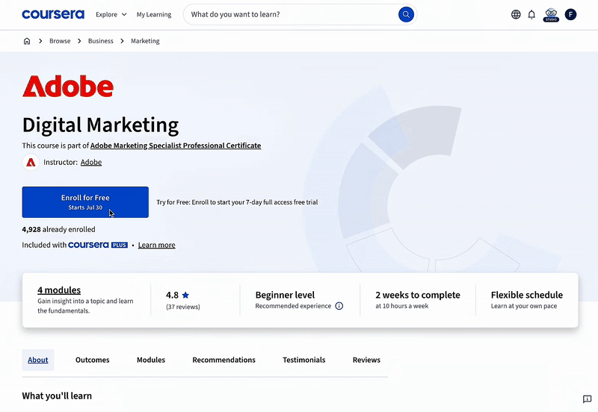
Task: Click the small Adobe instructor avatar
Action: 31,163
